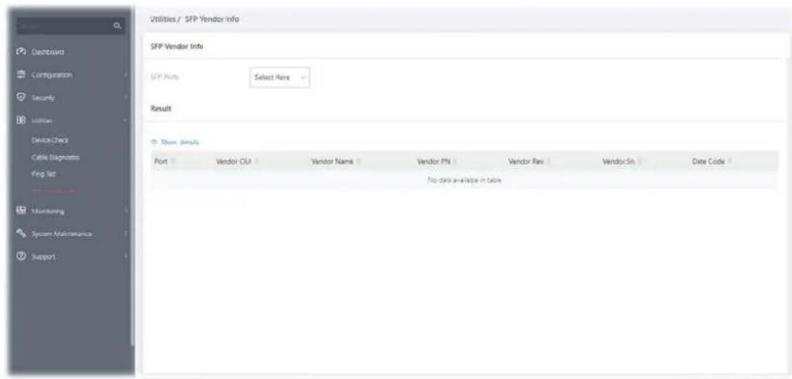Sort table by Port column icon
The height and width of the screenshot is (379, 792).
pos(172,162)
